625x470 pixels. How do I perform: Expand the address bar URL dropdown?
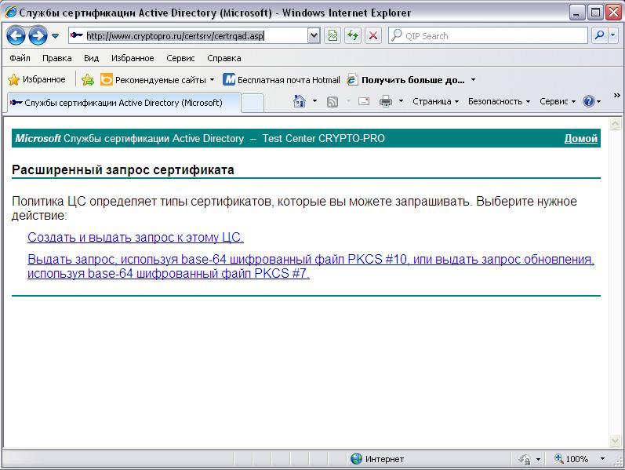pos(314,35)
